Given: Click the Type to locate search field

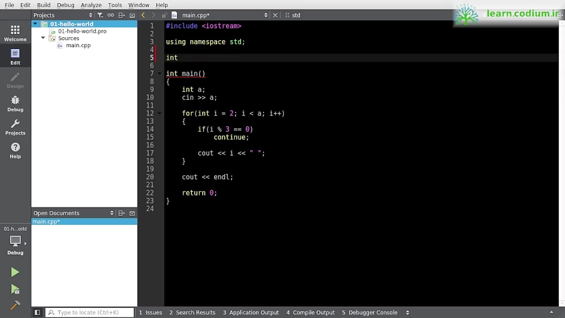Looking at the screenshot, I should click(90, 312).
